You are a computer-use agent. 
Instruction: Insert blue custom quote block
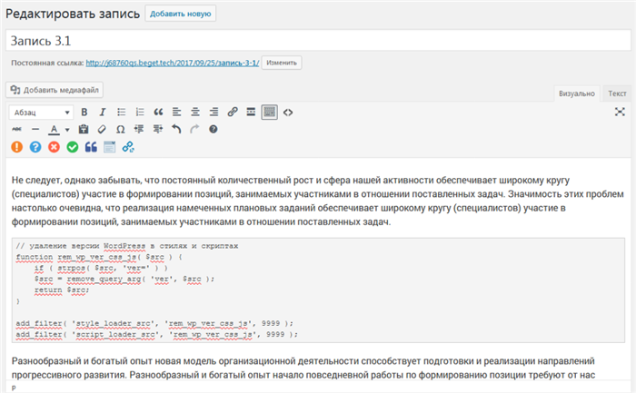pos(91,147)
